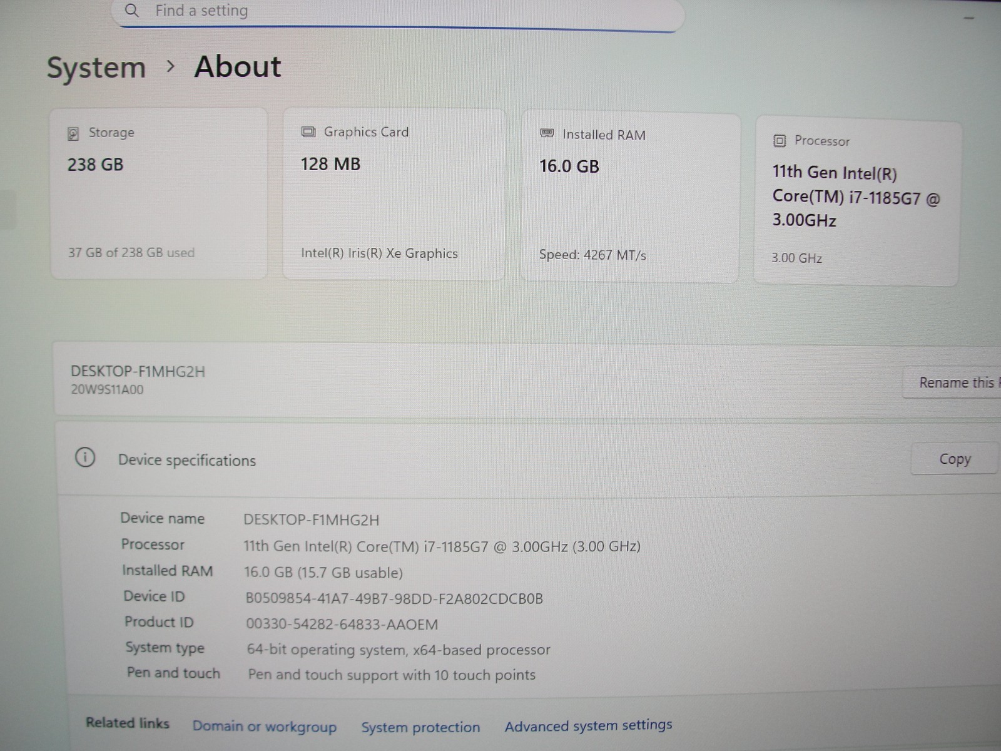Open the Installed RAM 16.0 GB card
Image resolution: width=1001 pixels, height=751 pixels.
(630, 198)
